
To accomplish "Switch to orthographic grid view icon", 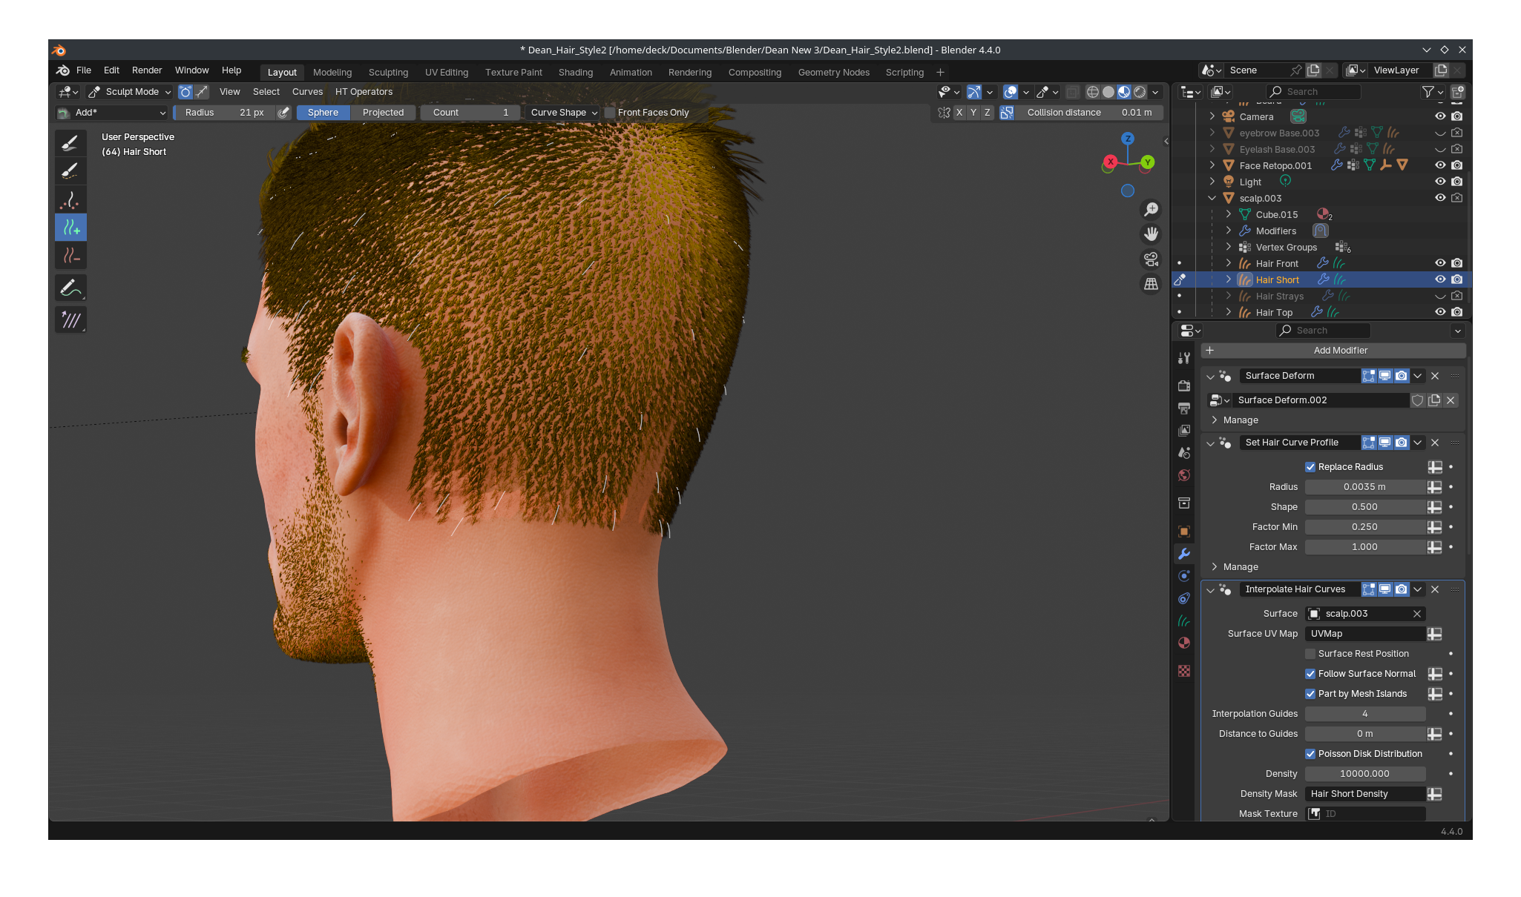I will [1151, 284].
